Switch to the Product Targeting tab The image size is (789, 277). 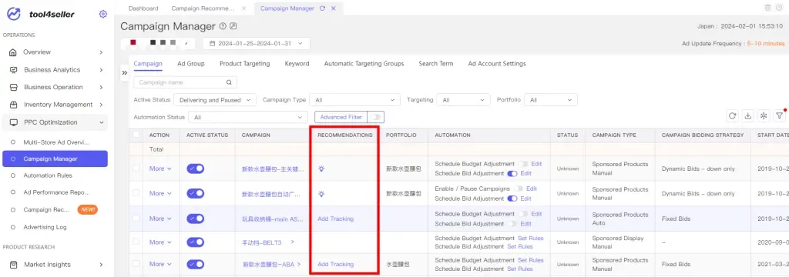pos(244,64)
